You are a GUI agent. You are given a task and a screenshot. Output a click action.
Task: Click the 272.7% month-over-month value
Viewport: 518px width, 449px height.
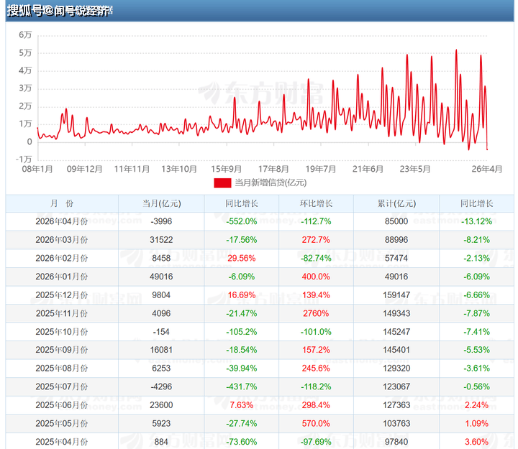coord(316,240)
